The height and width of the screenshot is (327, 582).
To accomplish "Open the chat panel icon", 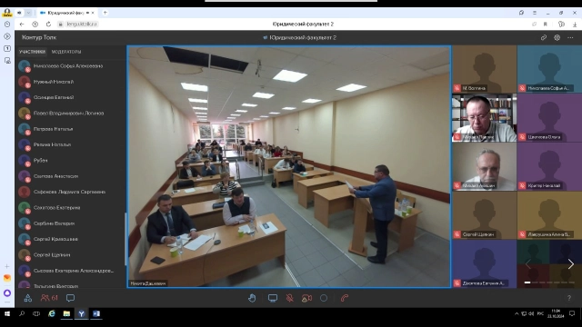I will tap(70, 298).
